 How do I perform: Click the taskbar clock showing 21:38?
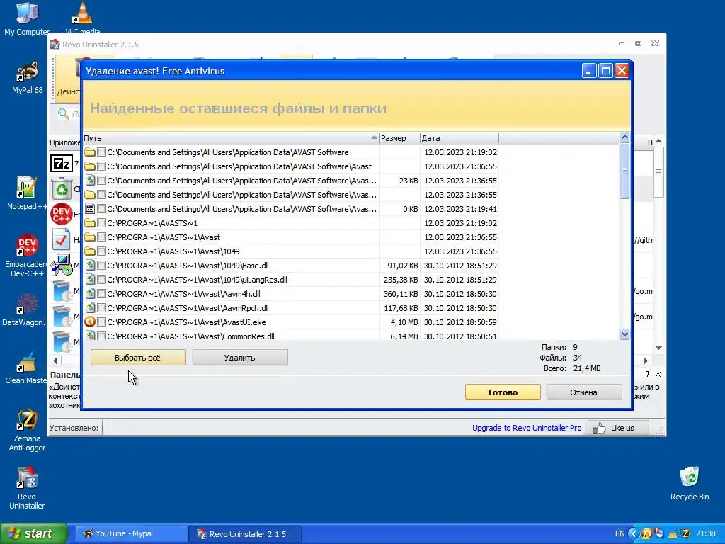pyautogui.click(x=706, y=534)
